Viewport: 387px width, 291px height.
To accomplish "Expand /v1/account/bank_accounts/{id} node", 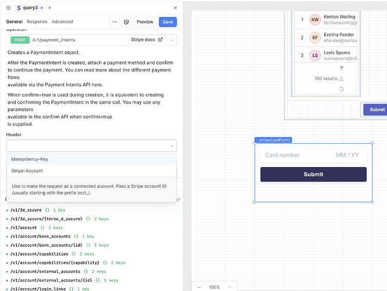I will tap(7, 245).
